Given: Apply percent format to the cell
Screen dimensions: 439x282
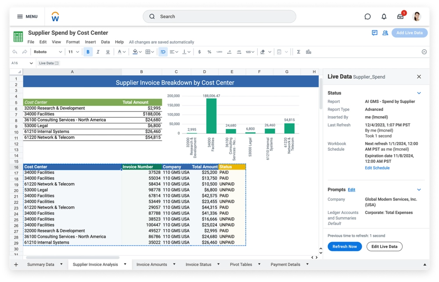Looking at the screenshot, I should tap(209, 52).
